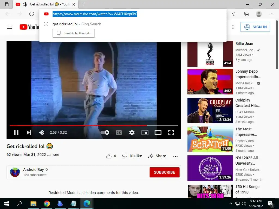Open a new browser tab
Screen dimensions: 279x209
point(83,4)
